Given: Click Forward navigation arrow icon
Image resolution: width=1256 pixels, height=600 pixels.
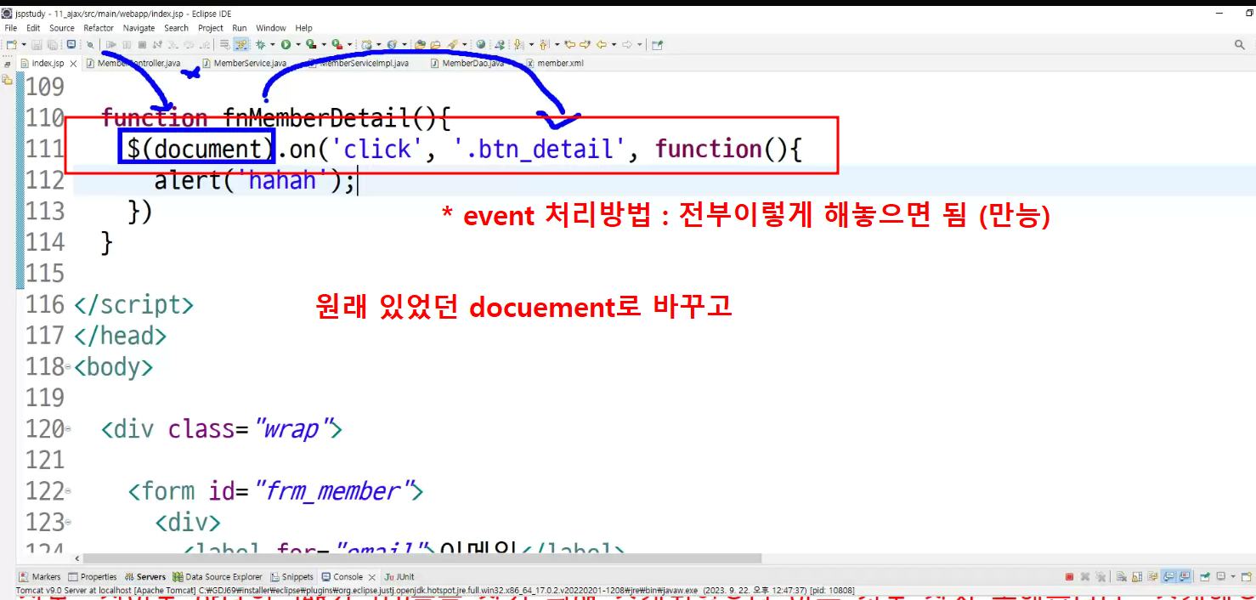Looking at the screenshot, I should [x=626, y=44].
